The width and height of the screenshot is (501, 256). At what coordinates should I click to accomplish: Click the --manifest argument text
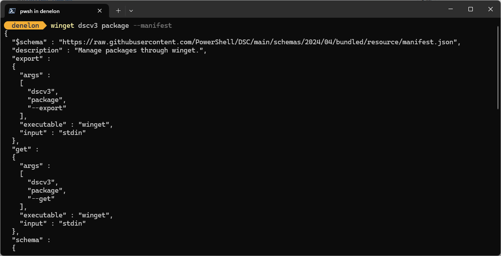tap(152, 26)
